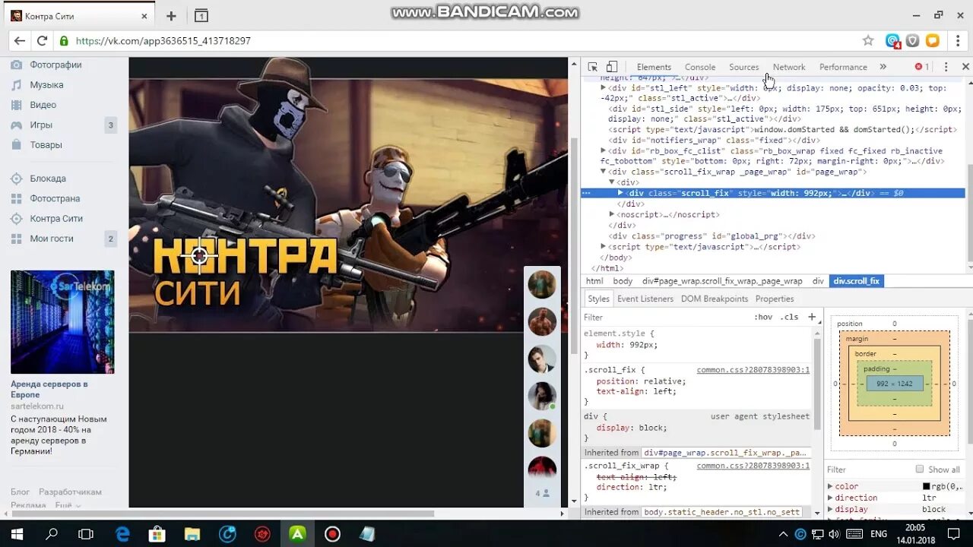Expand computed direction property
This screenshot has width=973, height=547.
(830, 498)
